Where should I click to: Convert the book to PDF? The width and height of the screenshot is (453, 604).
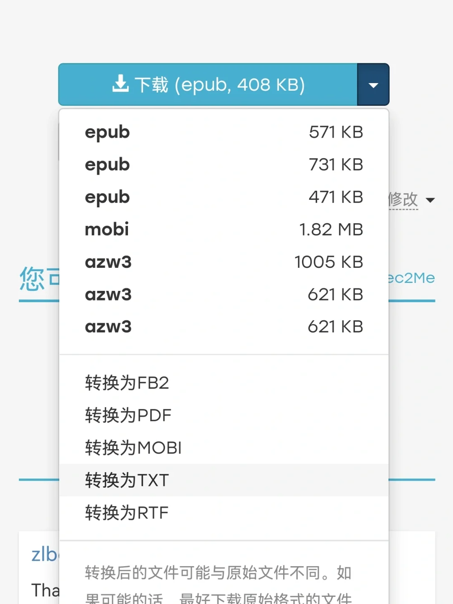pos(128,415)
